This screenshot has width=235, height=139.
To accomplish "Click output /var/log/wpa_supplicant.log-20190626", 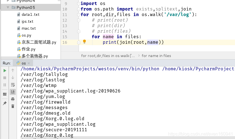I will click(x=71, y=91).
